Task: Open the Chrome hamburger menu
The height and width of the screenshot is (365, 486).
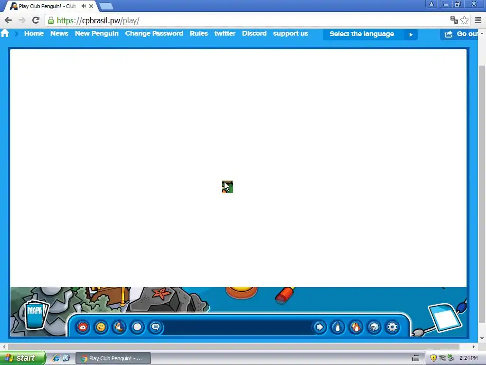Action: click(478, 20)
